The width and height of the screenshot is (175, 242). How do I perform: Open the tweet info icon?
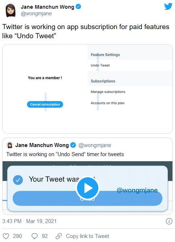pos(169,221)
